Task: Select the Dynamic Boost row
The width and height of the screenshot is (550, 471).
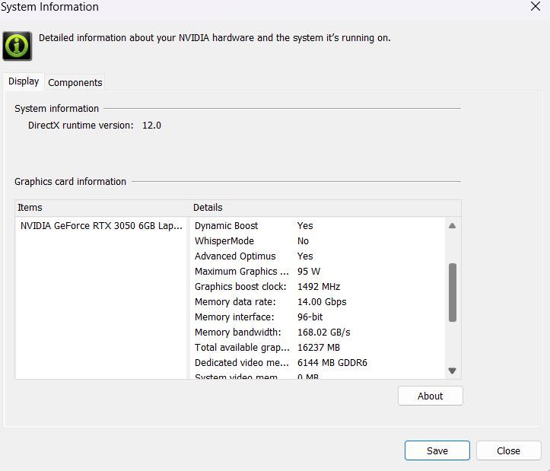Action: pyautogui.click(x=318, y=226)
